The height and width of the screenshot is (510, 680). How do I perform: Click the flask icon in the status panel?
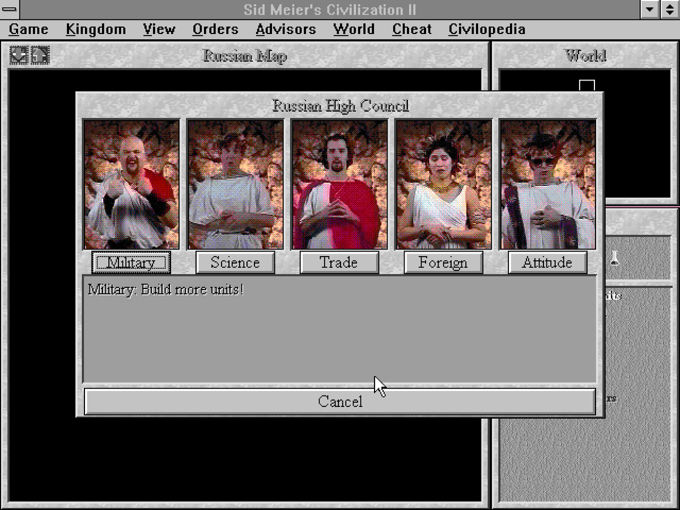tap(614, 258)
